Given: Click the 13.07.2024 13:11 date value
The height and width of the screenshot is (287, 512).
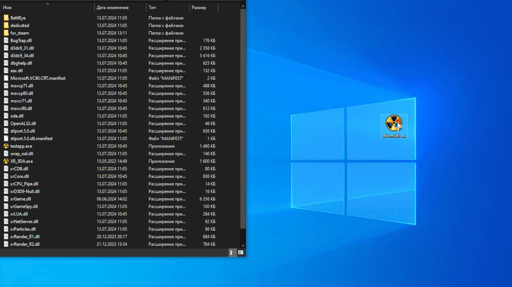Looking at the screenshot, I should click(112, 33).
